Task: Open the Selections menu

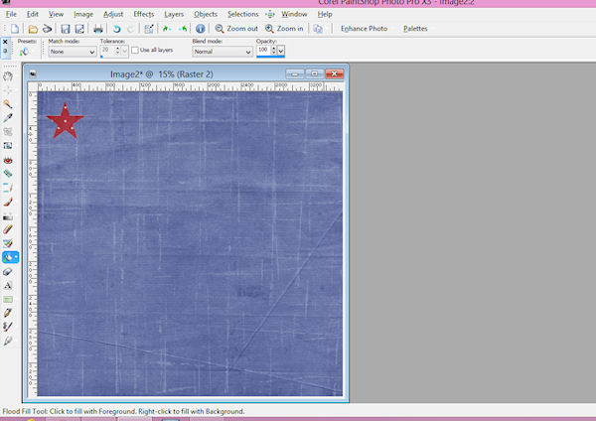Action: point(243,14)
